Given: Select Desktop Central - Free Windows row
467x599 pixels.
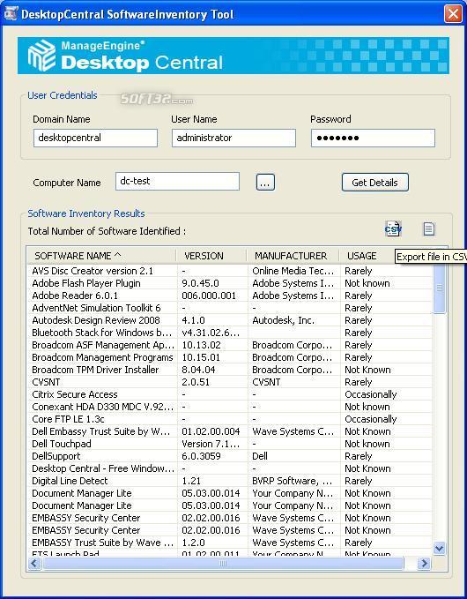Looking at the screenshot, I should [x=230, y=468].
